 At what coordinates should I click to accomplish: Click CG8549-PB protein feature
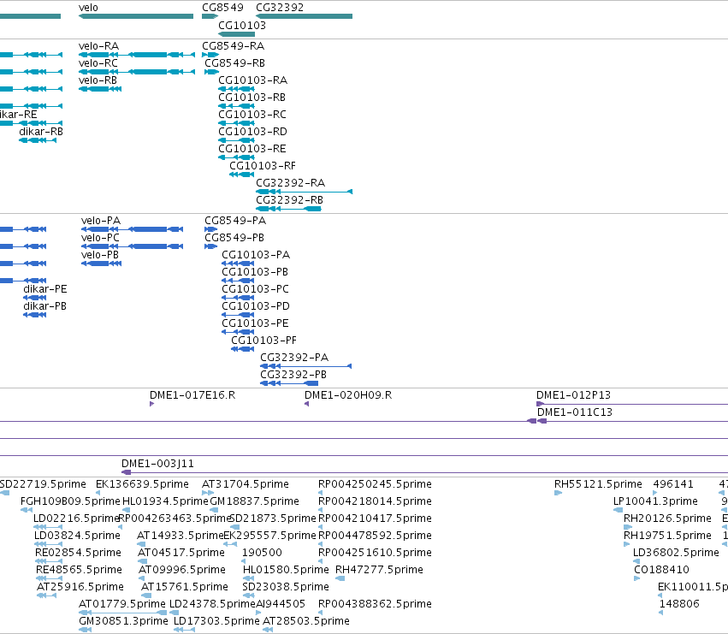click(x=210, y=246)
